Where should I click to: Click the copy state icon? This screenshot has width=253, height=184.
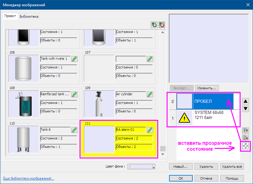pos(246,130)
